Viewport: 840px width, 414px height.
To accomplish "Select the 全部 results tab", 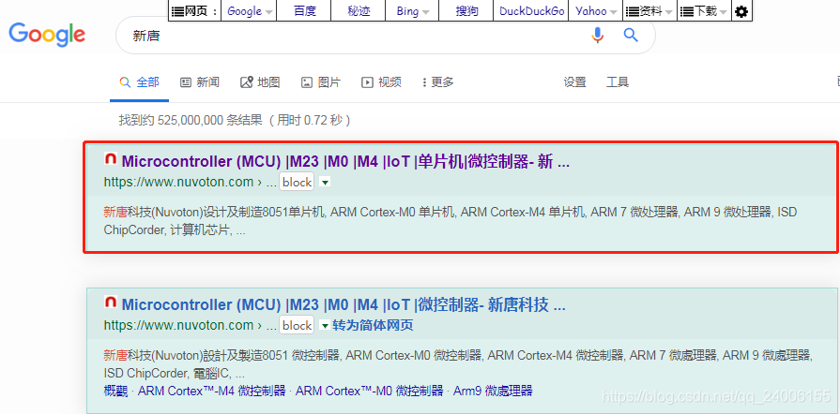I will click(139, 82).
